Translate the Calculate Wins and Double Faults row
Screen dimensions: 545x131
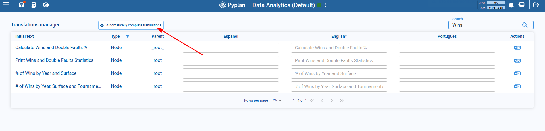pyautogui.click(x=517, y=48)
